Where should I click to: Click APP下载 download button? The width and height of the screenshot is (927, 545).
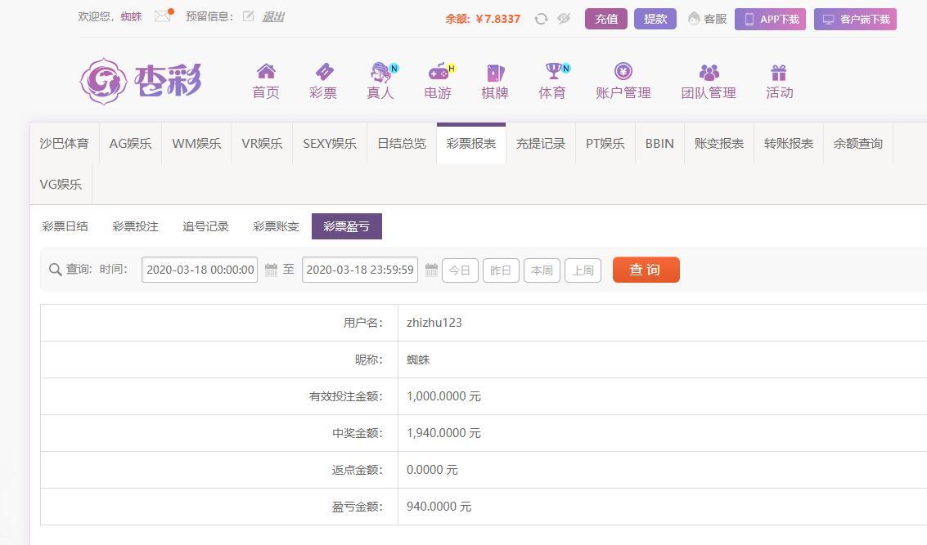(x=771, y=19)
